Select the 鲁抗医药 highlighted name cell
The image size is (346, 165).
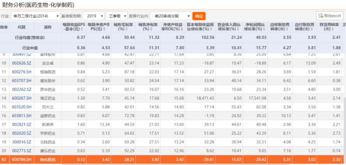(48, 160)
